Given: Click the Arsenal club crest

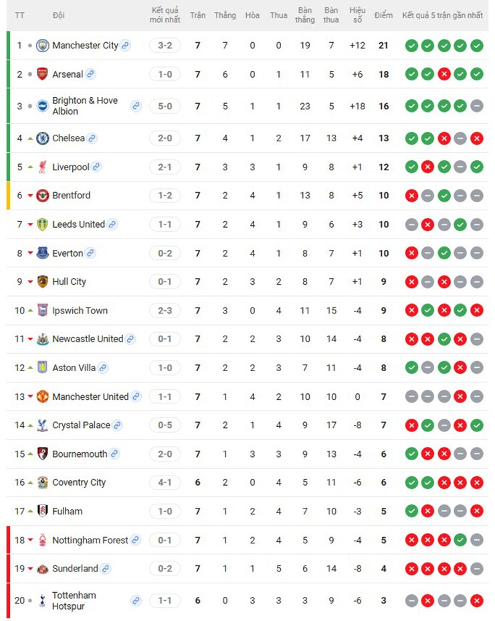Looking at the screenshot, I should (42, 74).
